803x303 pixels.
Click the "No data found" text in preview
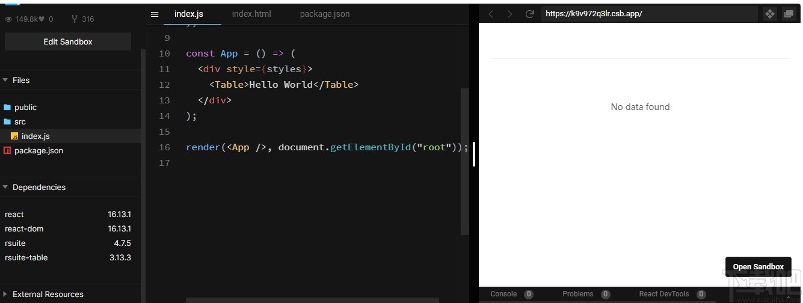(640, 107)
